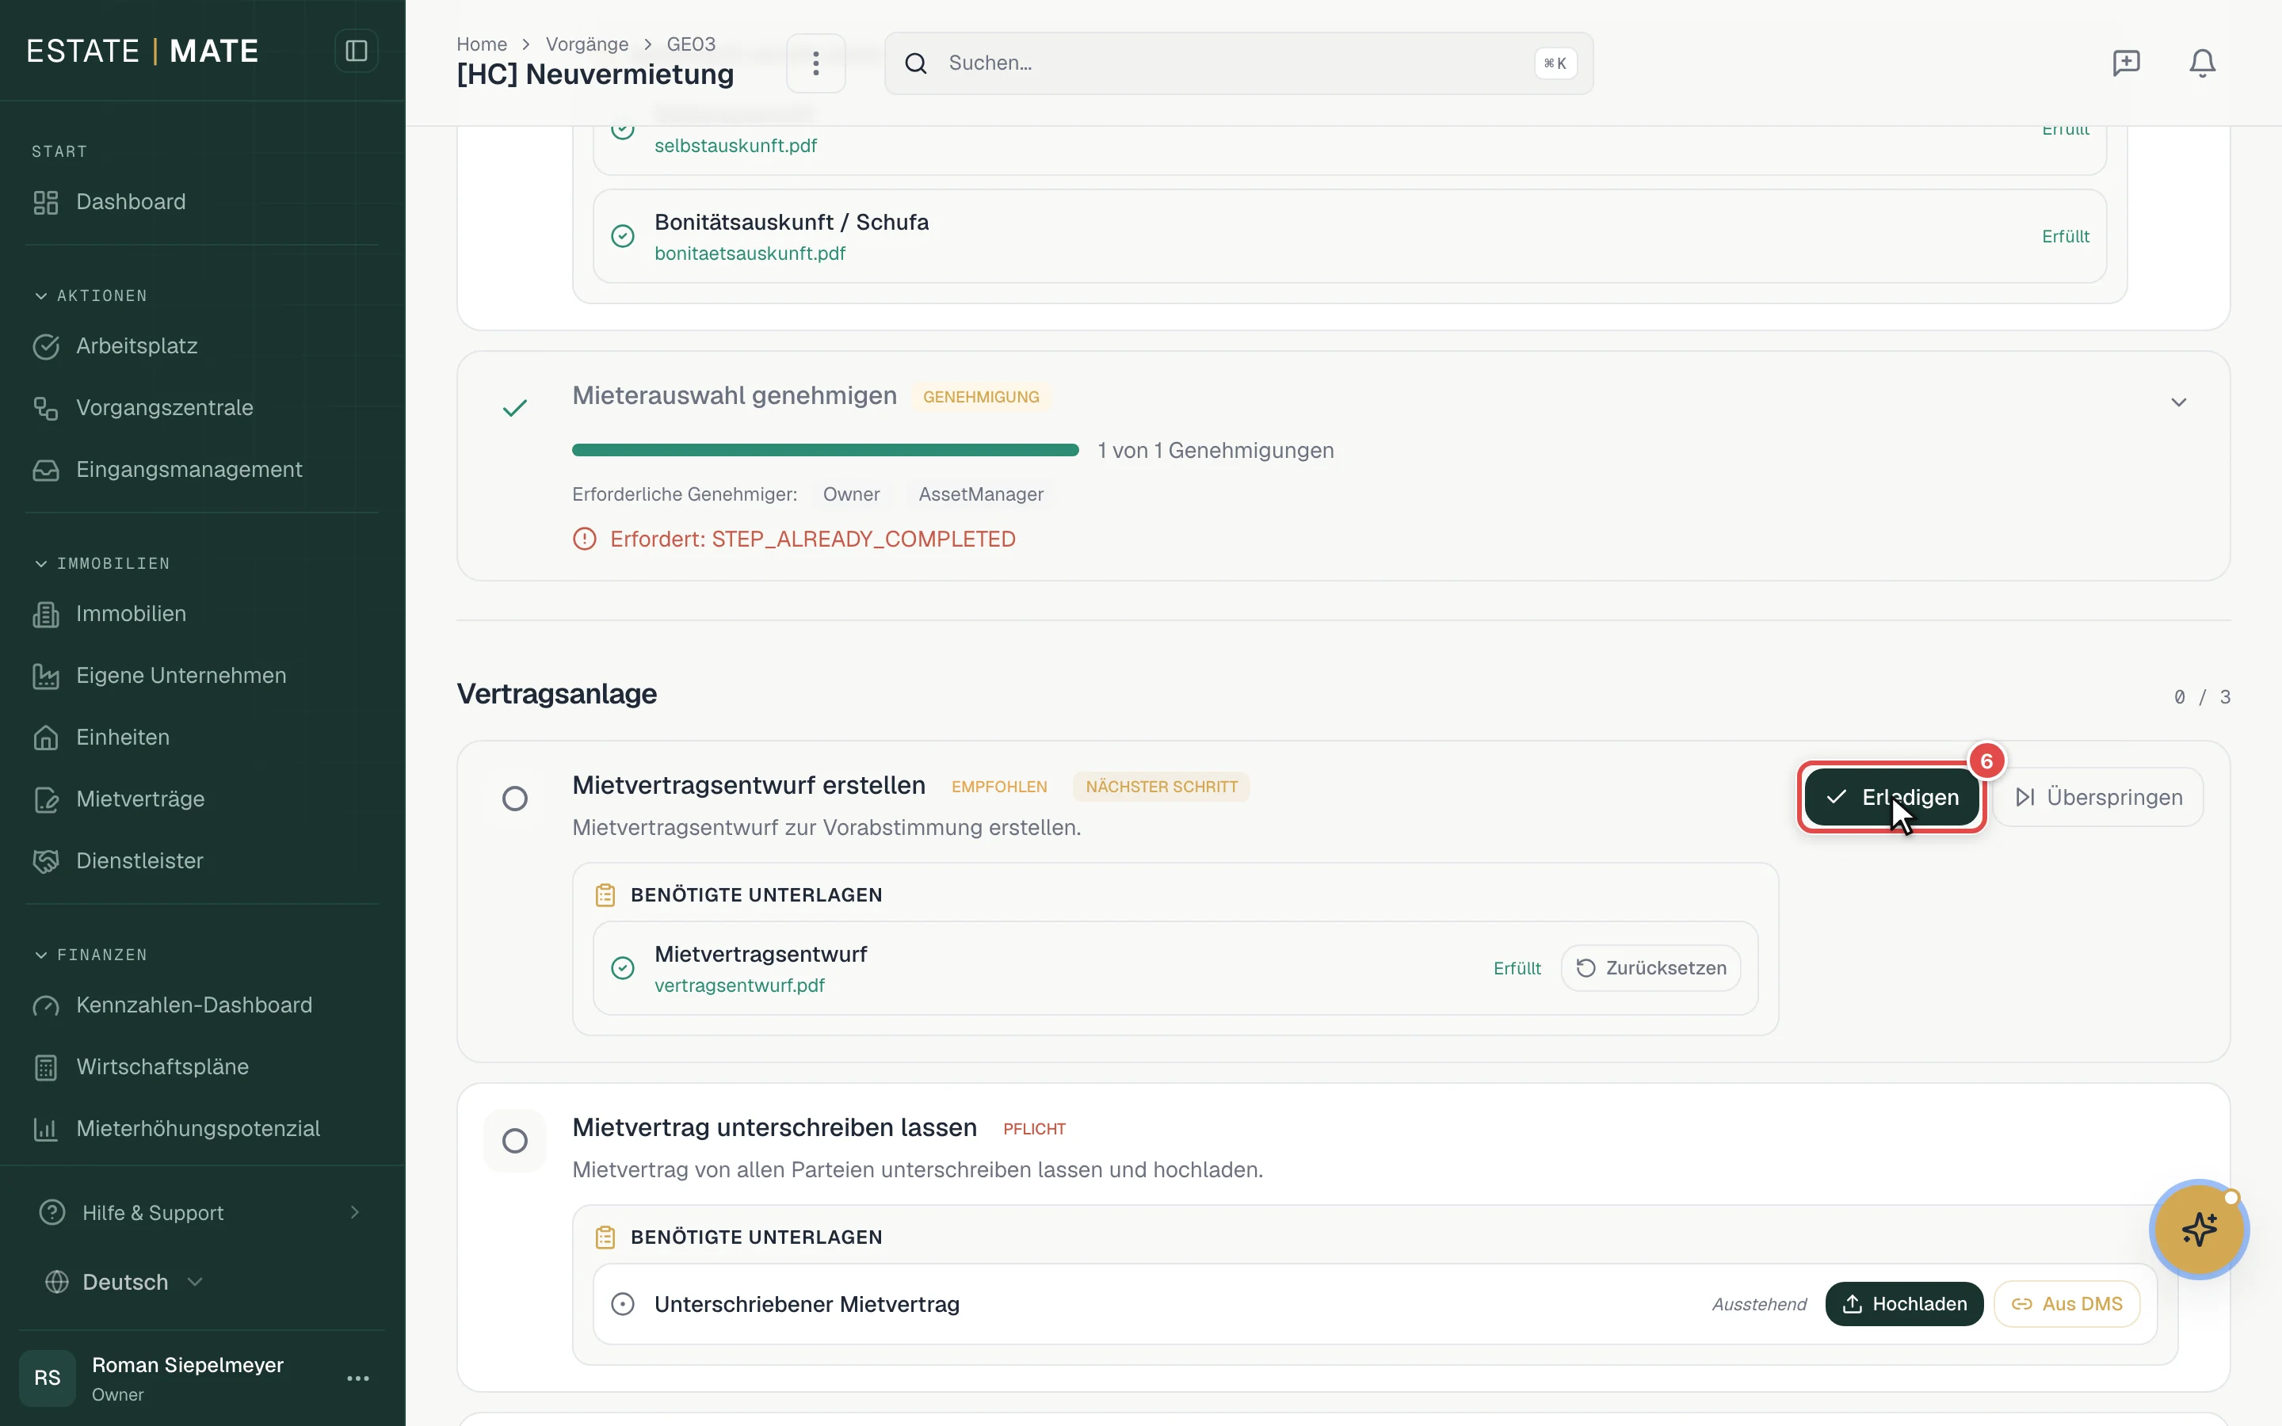2282x1426 pixels.
Task: Collapse the FINANZEN sidebar section
Action: click(90, 955)
